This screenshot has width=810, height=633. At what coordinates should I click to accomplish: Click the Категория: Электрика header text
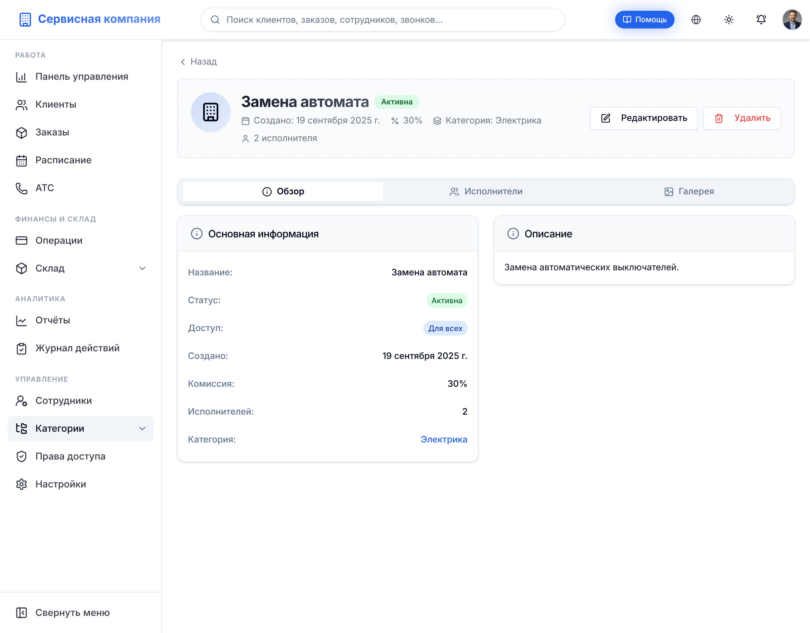pyautogui.click(x=493, y=121)
